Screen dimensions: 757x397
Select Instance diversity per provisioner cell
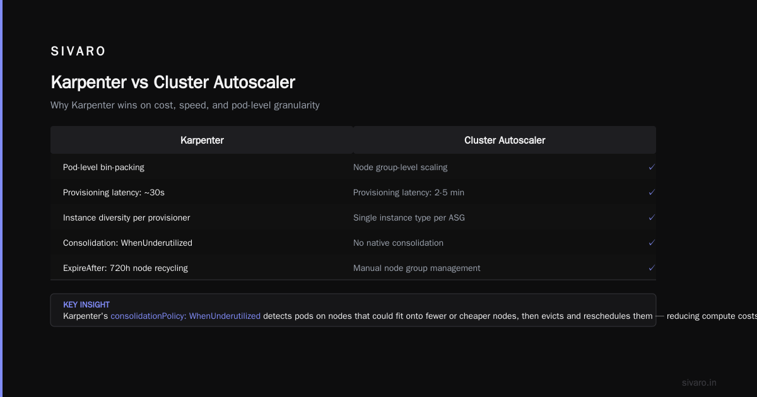(x=126, y=217)
